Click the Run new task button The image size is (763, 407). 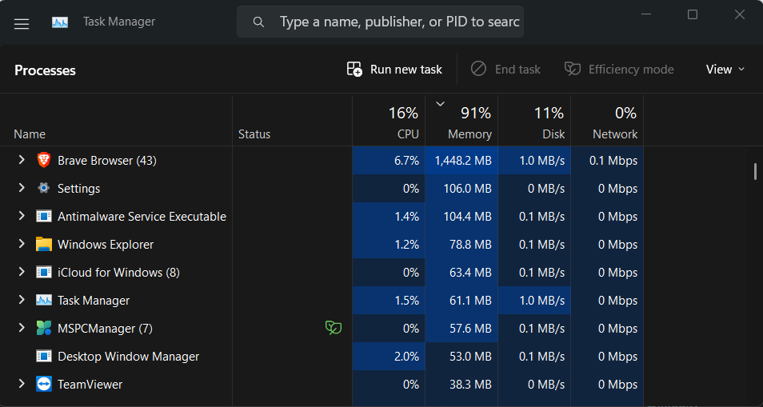pyautogui.click(x=394, y=70)
